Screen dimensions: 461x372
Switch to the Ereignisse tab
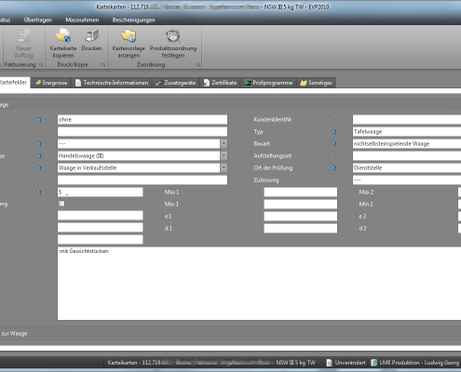point(51,83)
